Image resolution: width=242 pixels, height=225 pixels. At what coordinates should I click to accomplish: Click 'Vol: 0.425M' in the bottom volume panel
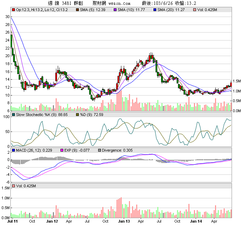[x=26, y=186]
